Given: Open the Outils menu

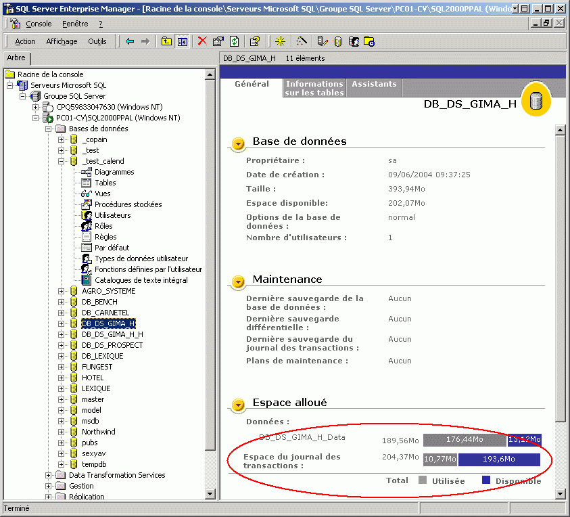Looking at the screenshot, I should pos(97,41).
